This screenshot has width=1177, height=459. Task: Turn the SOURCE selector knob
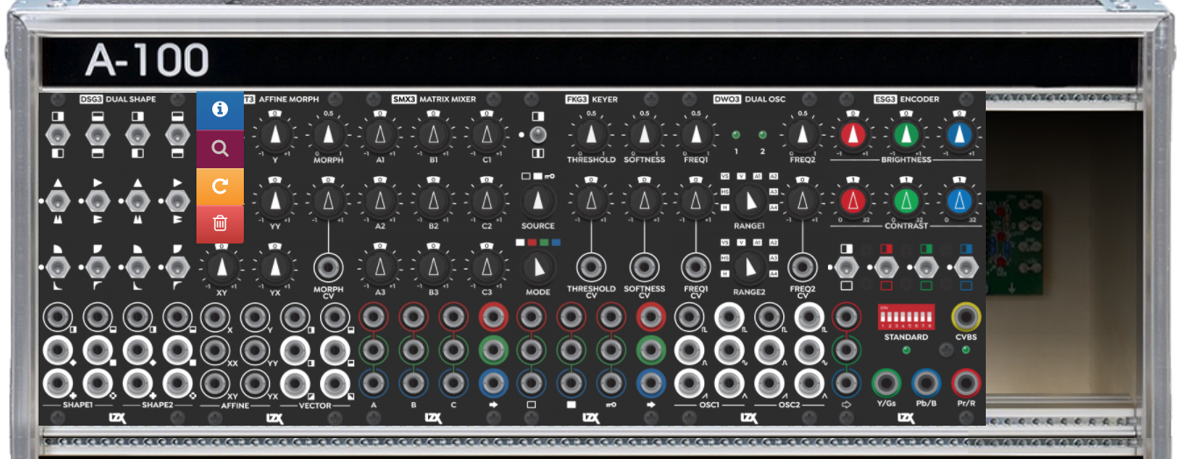pos(538,201)
